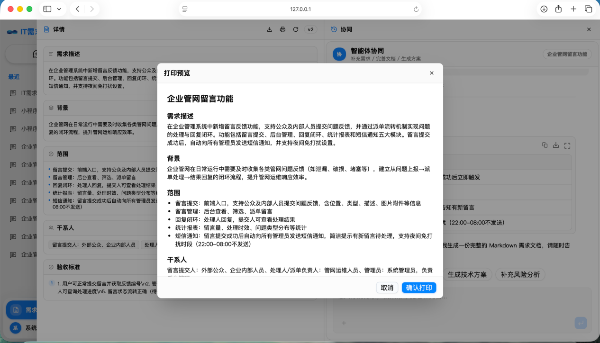Click the 背景 section layers icon

point(51,108)
